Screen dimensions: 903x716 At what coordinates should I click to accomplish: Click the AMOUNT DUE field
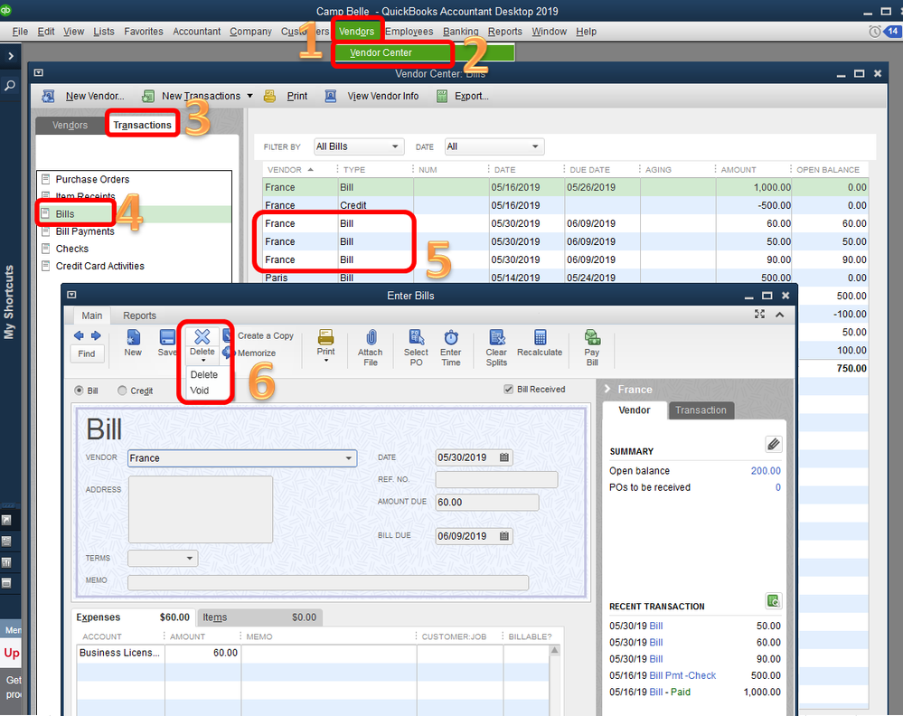(x=487, y=503)
